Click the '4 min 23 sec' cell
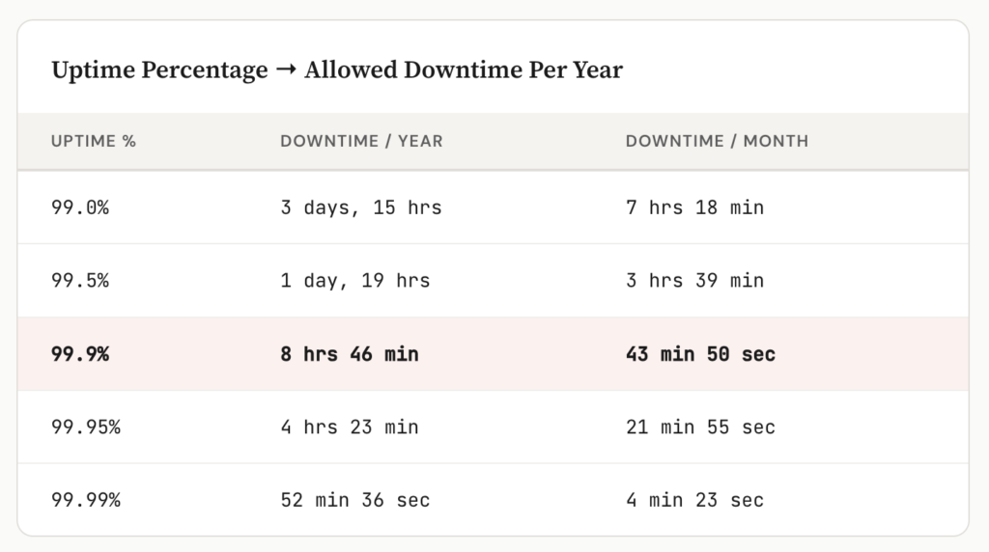The image size is (989, 552). [694, 501]
